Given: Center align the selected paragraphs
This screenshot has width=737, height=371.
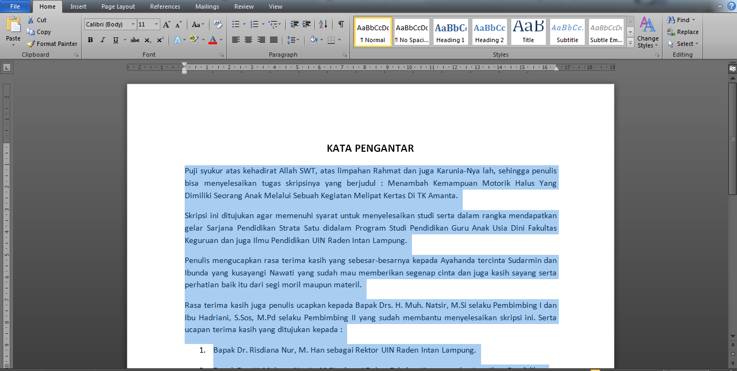Looking at the screenshot, I should point(248,40).
